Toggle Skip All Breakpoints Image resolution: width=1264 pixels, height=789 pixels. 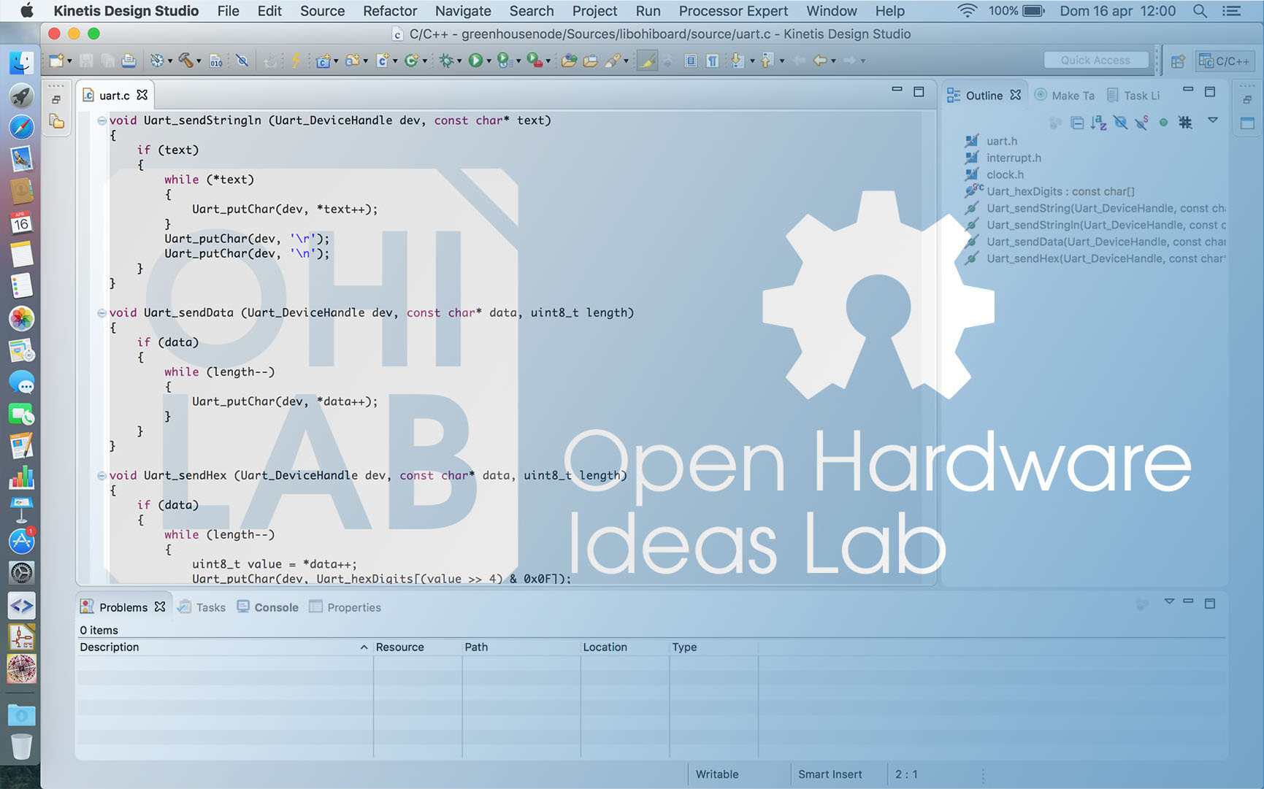tap(242, 61)
